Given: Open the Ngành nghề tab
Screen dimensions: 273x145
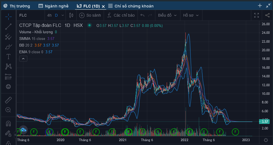Looking at the screenshot, I should [54, 6].
